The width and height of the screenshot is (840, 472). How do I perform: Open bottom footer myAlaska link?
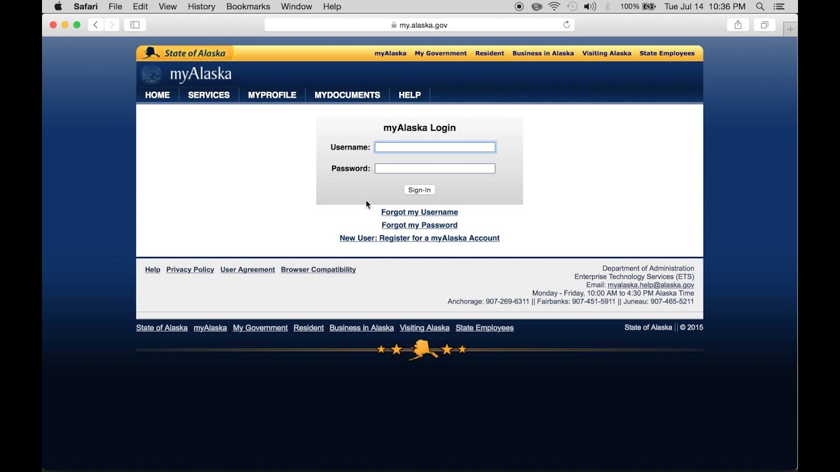210,328
